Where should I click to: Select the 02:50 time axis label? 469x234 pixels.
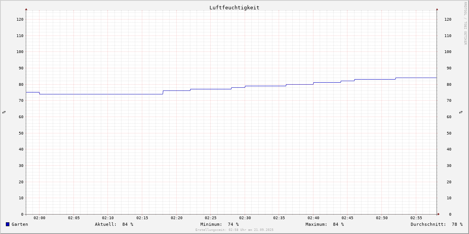point(382,218)
